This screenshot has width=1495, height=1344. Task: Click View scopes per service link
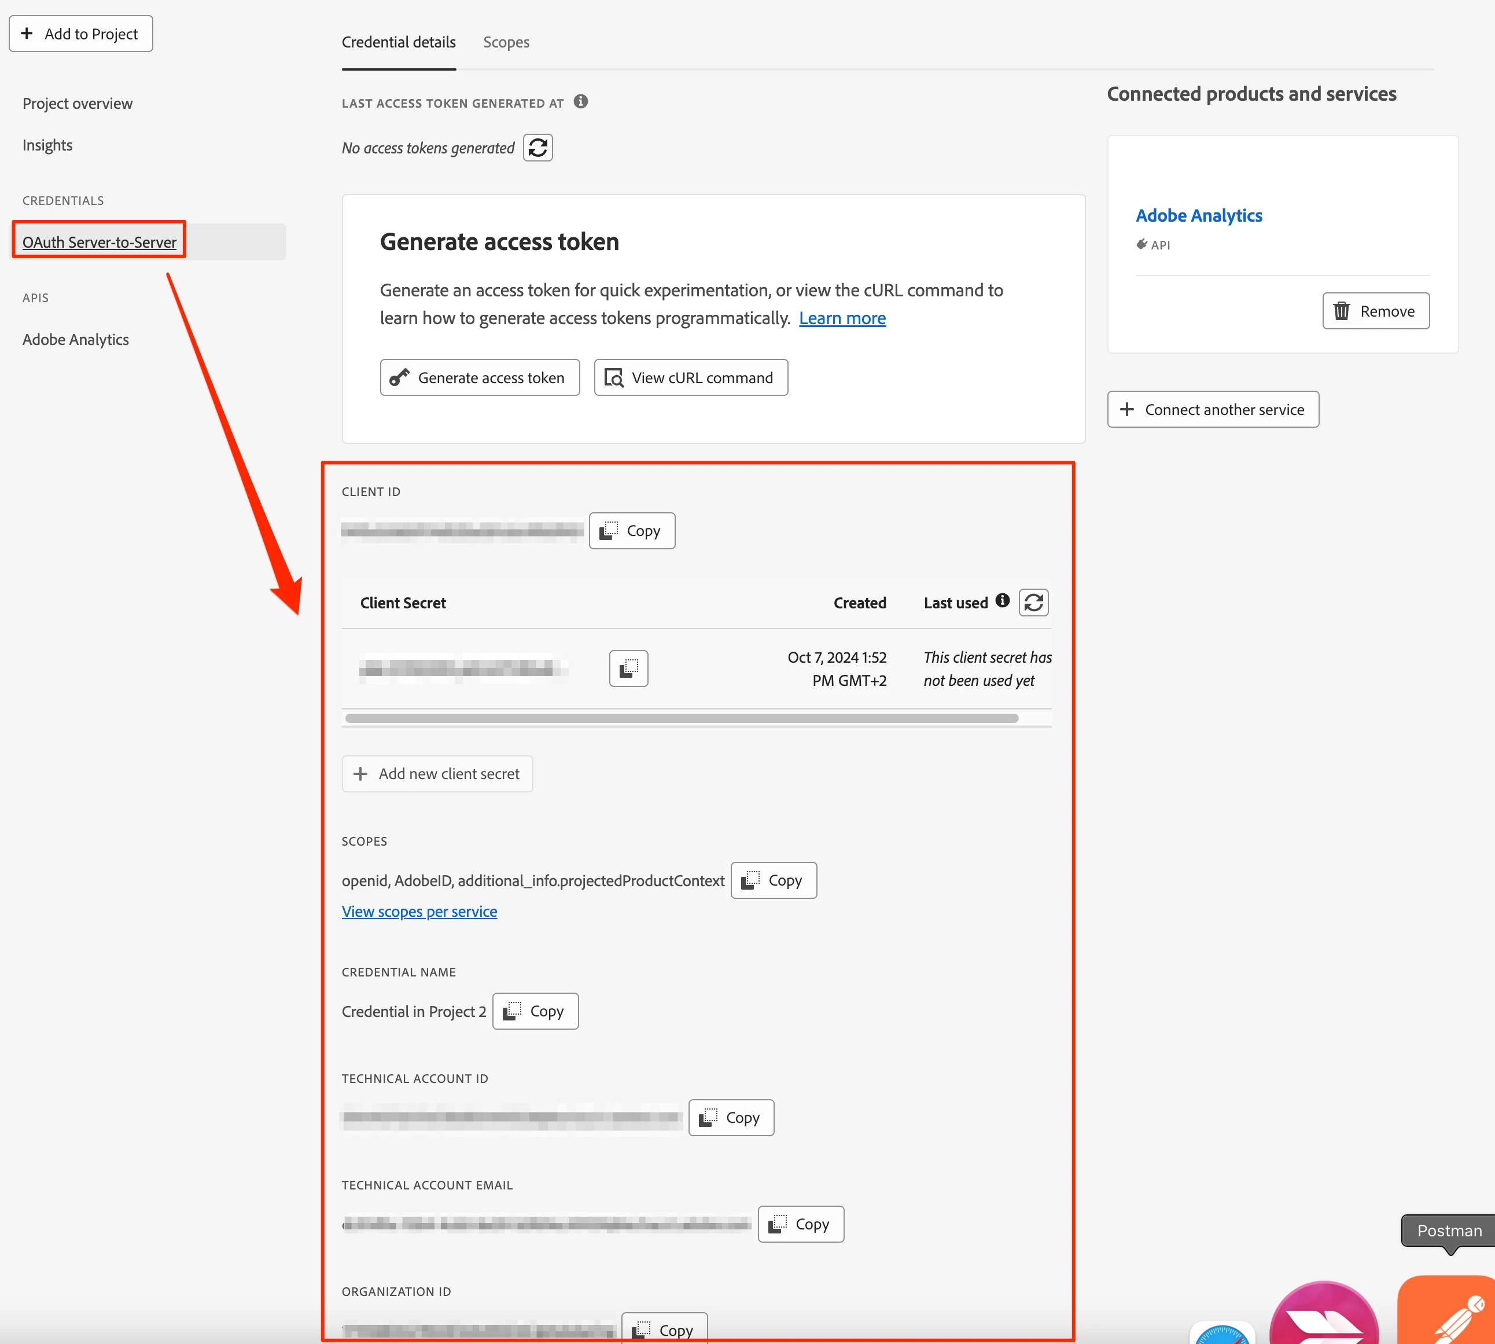pyautogui.click(x=419, y=911)
